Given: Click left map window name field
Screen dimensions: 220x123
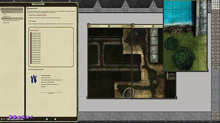Looking at the screenshot, I should (99, 26).
